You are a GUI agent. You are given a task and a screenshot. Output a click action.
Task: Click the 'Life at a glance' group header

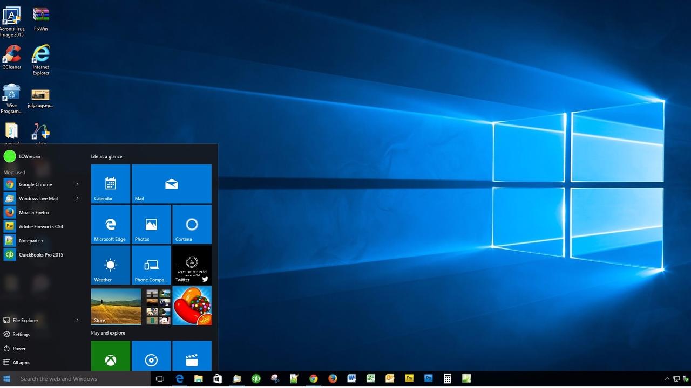pos(106,156)
